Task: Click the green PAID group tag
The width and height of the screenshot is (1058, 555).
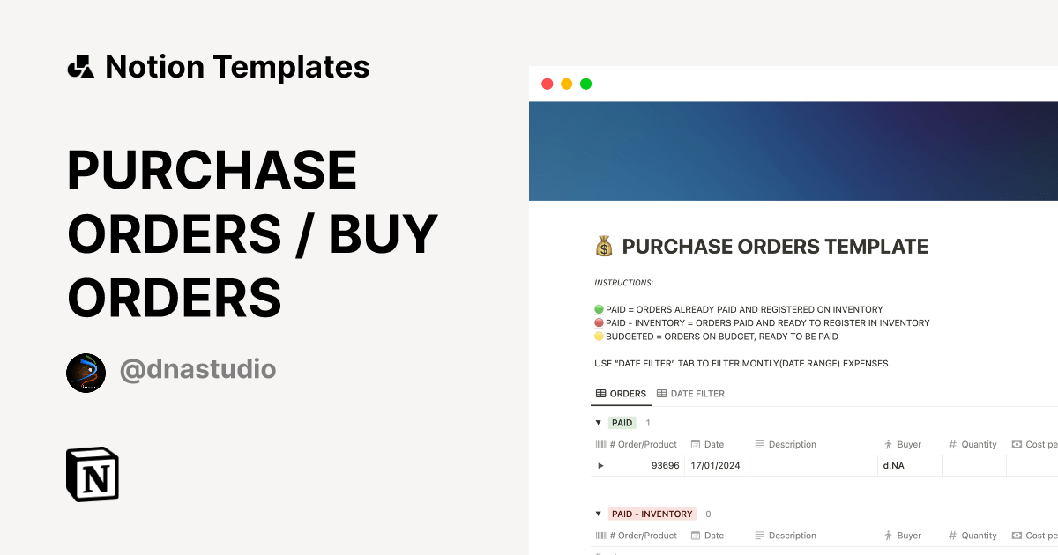Action: (622, 423)
